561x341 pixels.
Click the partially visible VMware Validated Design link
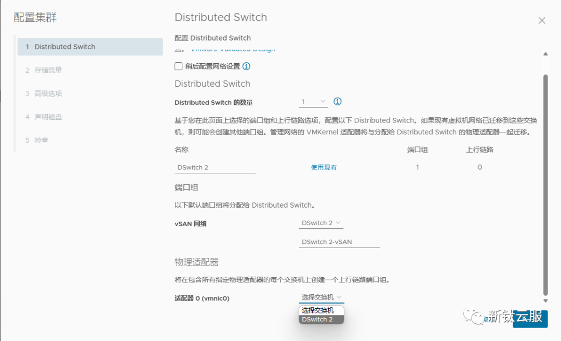(233, 50)
